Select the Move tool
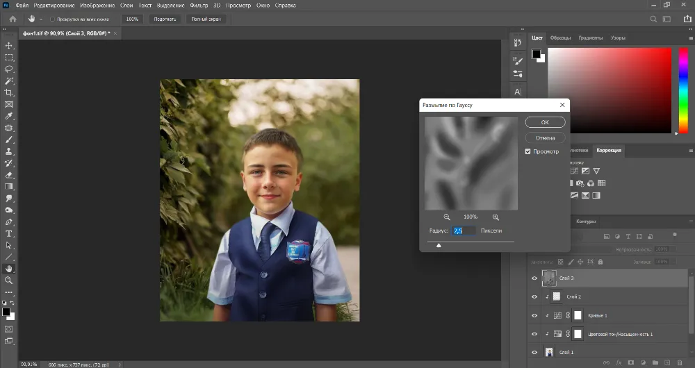The width and height of the screenshot is (695, 368). click(9, 45)
